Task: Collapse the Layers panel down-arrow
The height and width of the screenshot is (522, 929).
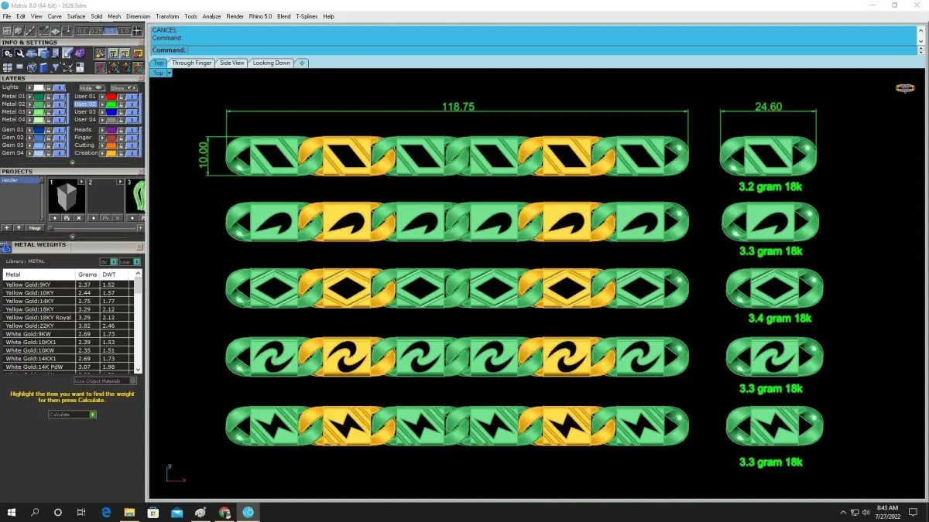Action: tap(72, 162)
